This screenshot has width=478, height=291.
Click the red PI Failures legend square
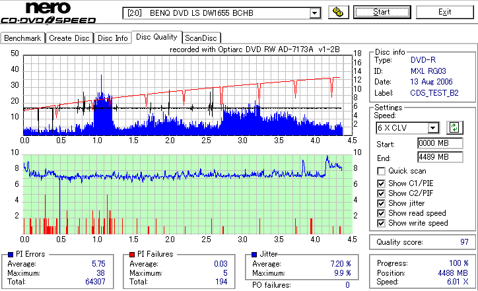pos(132,254)
